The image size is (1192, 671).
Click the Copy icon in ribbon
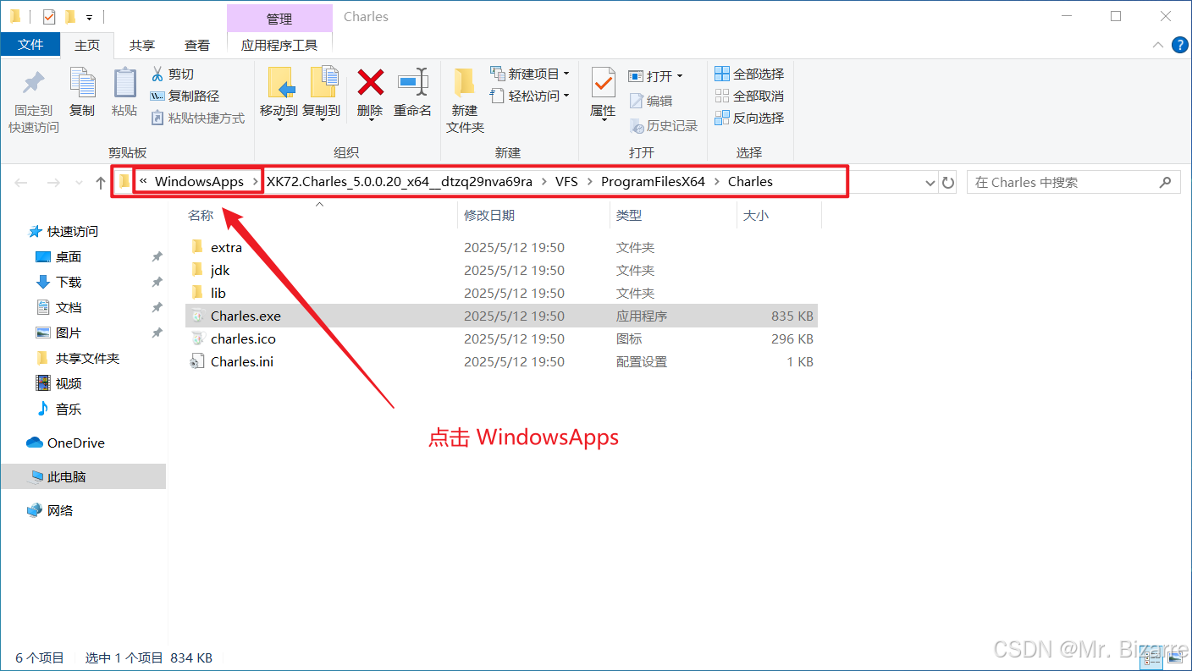pos(82,83)
